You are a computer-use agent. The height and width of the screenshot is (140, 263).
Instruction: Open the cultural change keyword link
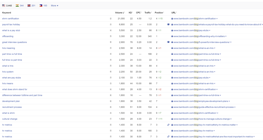[x=10, y=119]
